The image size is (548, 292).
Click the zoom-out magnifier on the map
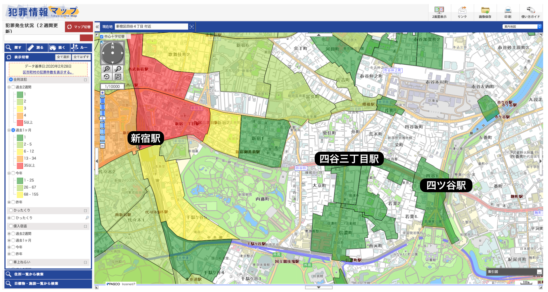coord(118,69)
